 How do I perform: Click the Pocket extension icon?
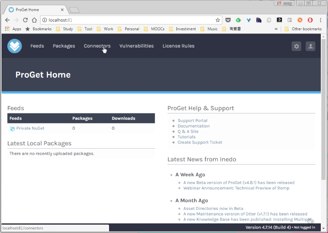pyautogui.click(x=228, y=20)
